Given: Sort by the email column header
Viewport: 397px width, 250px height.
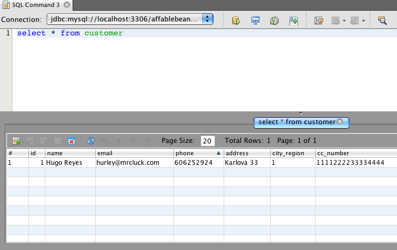Looking at the screenshot, I should (134, 153).
